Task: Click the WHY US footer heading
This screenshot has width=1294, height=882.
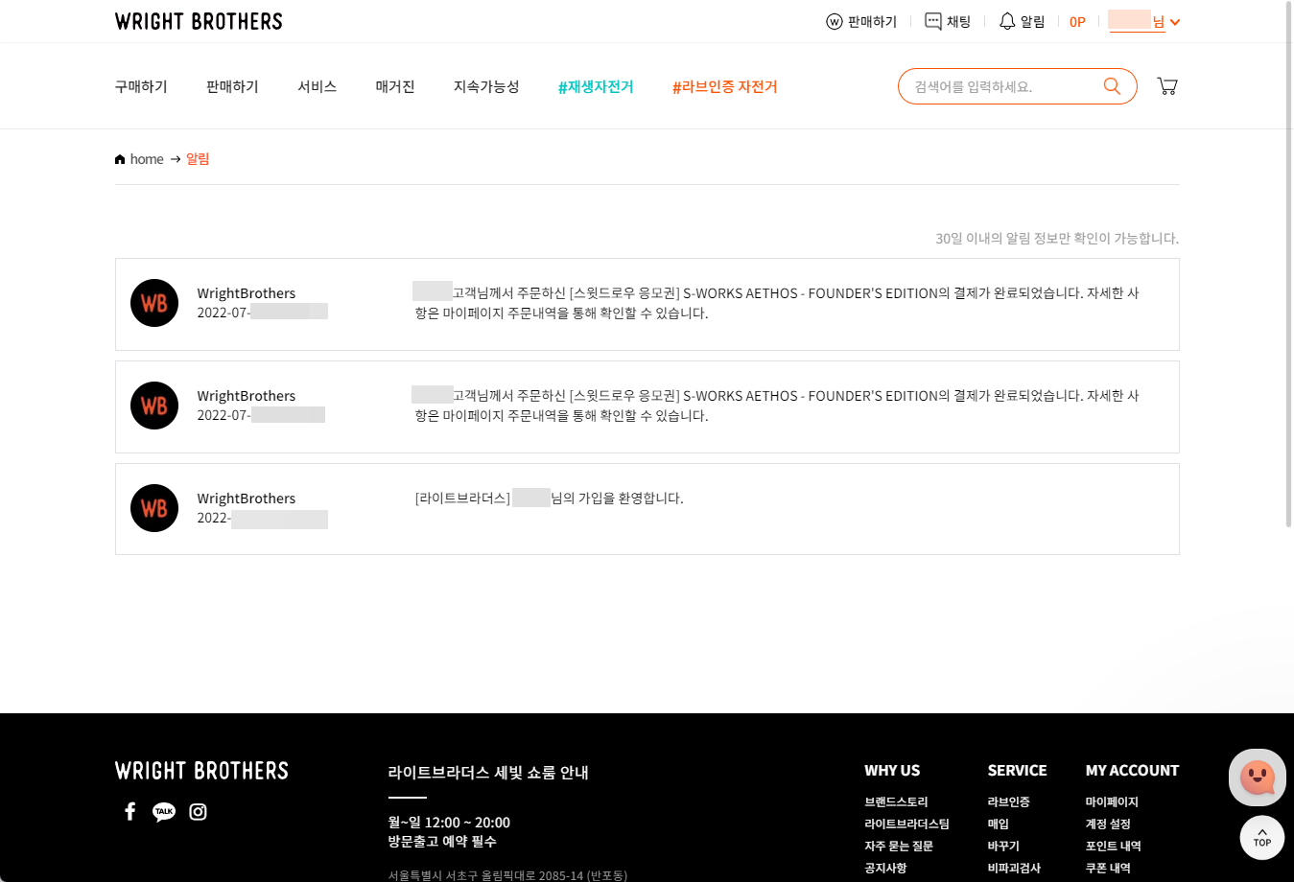Action: click(892, 771)
